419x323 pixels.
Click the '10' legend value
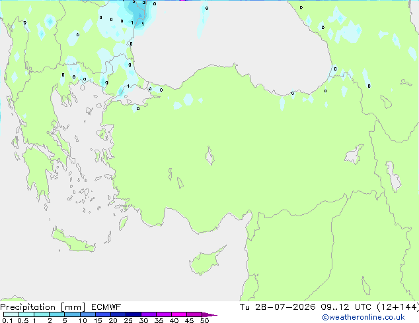[x=83, y=320]
